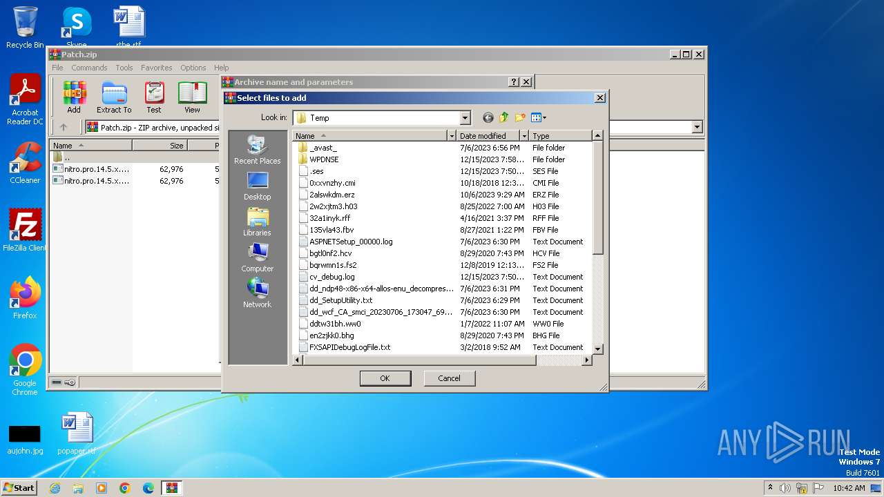Click Internet Explorer taskbar icon
This screenshot has height=497, width=884.
coord(55,488)
